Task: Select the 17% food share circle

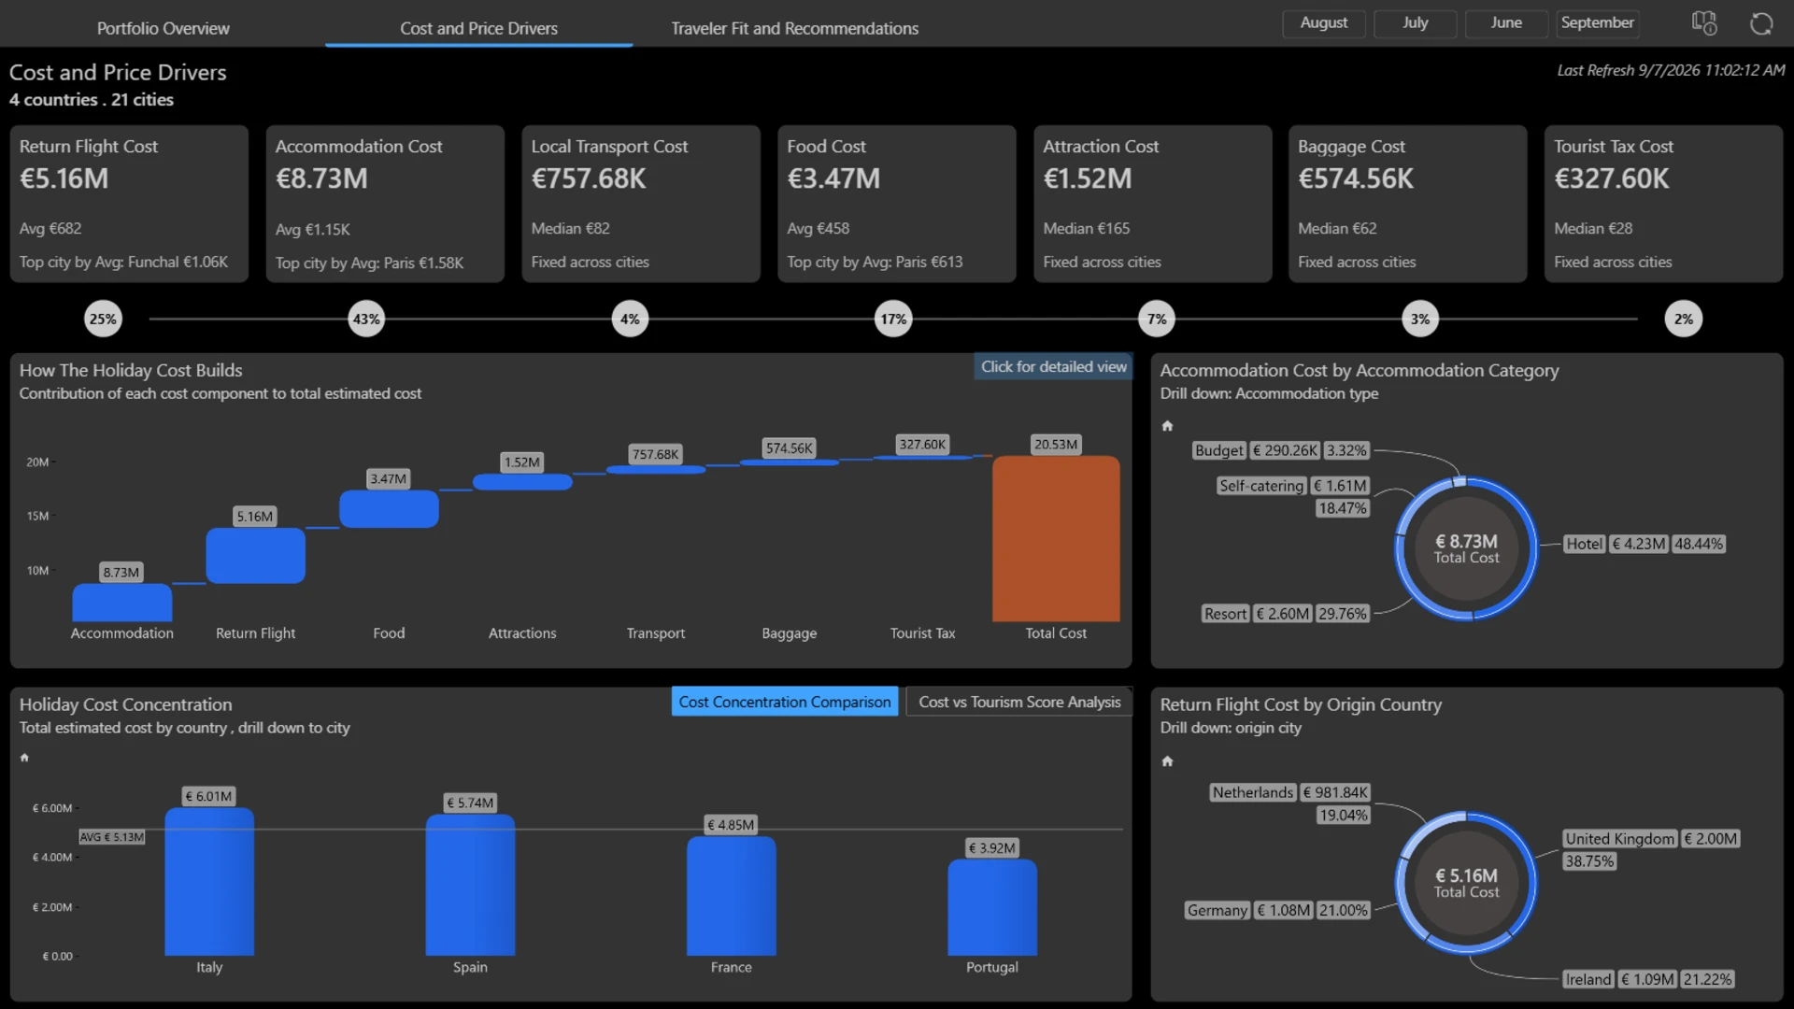Action: 893,320
